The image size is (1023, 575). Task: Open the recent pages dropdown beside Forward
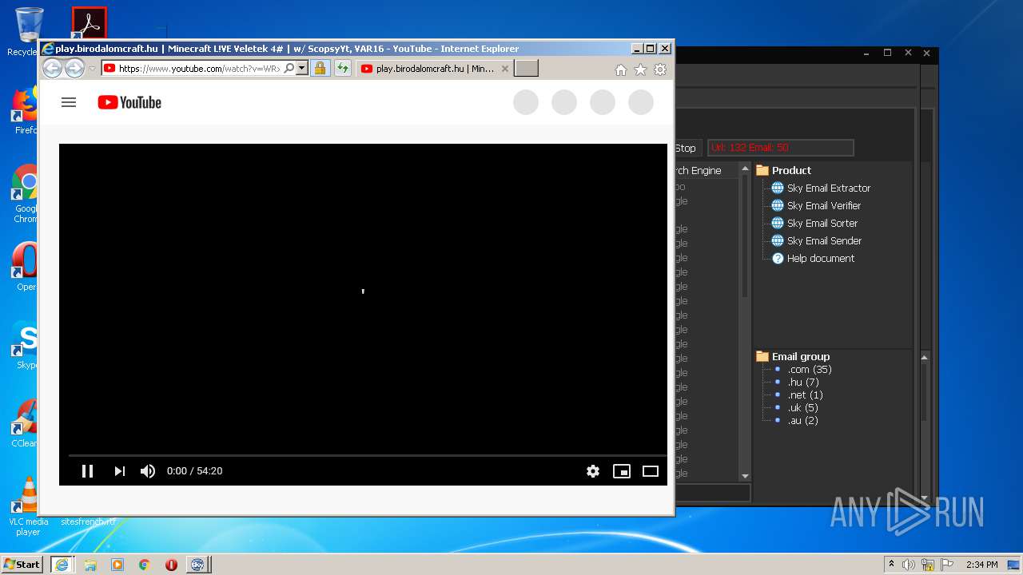tap(92, 69)
